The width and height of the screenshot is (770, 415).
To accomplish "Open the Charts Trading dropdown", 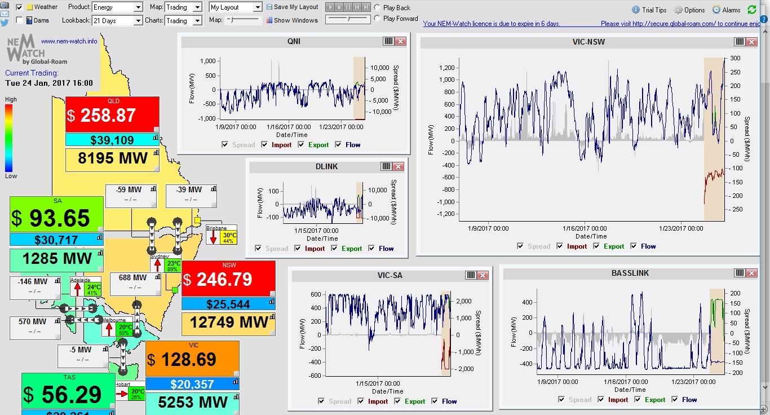I will (183, 20).
